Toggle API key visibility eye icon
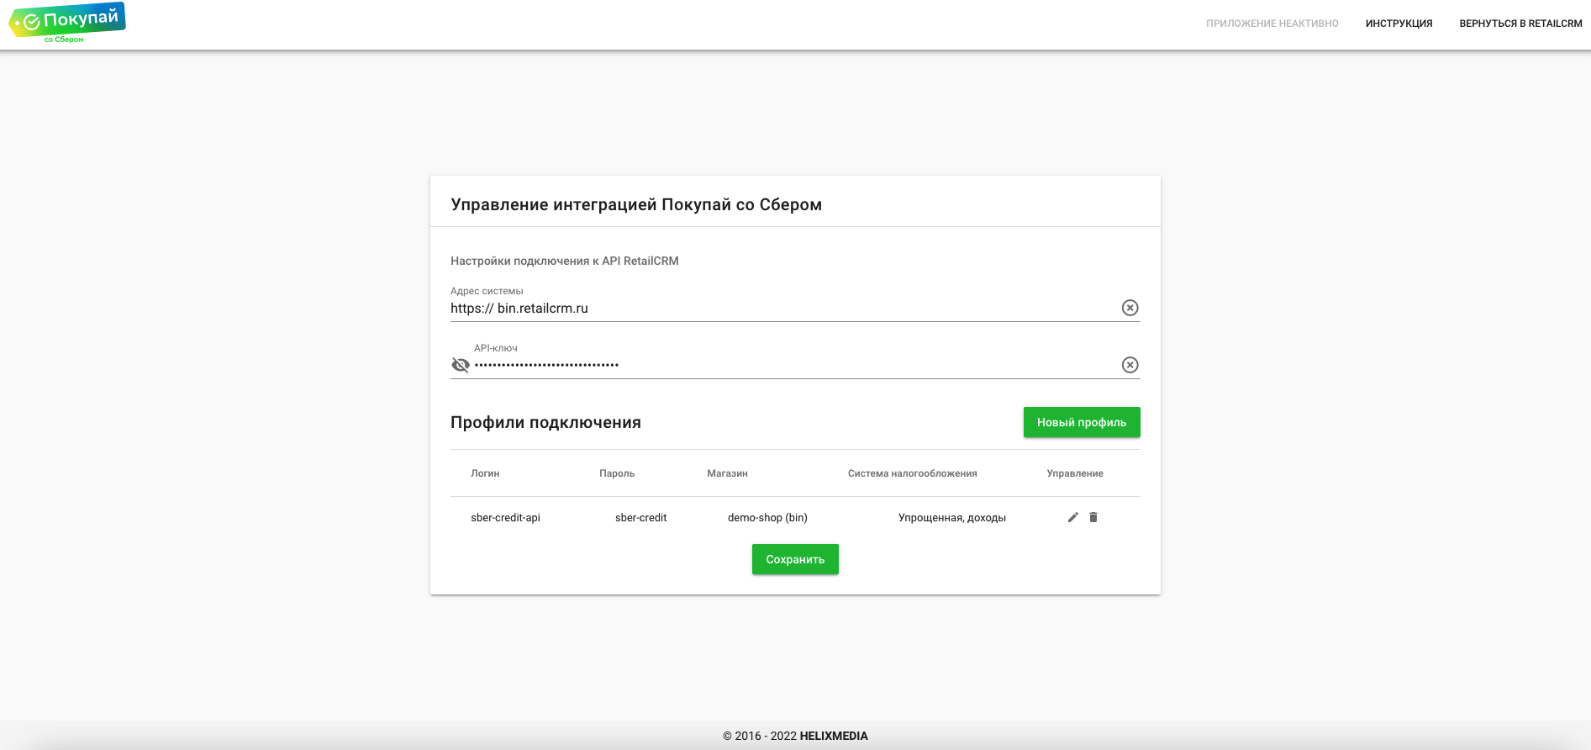 461,365
